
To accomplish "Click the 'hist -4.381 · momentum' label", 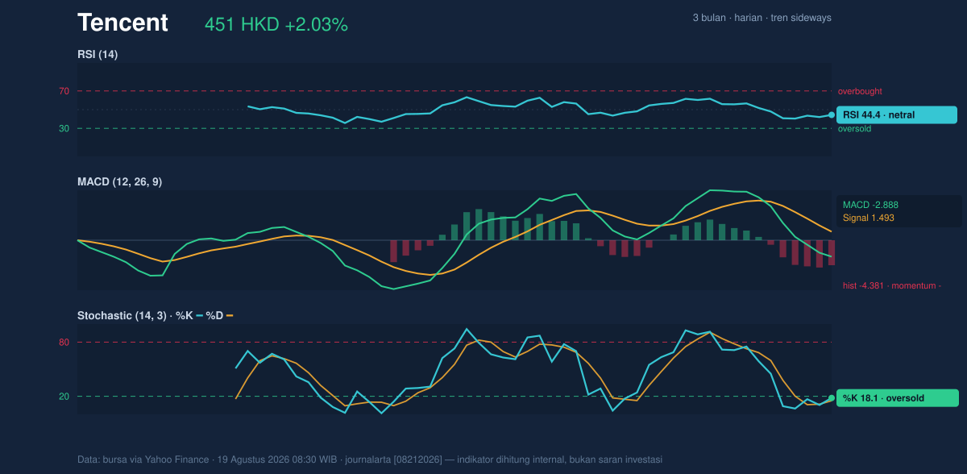I will [x=892, y=285].
